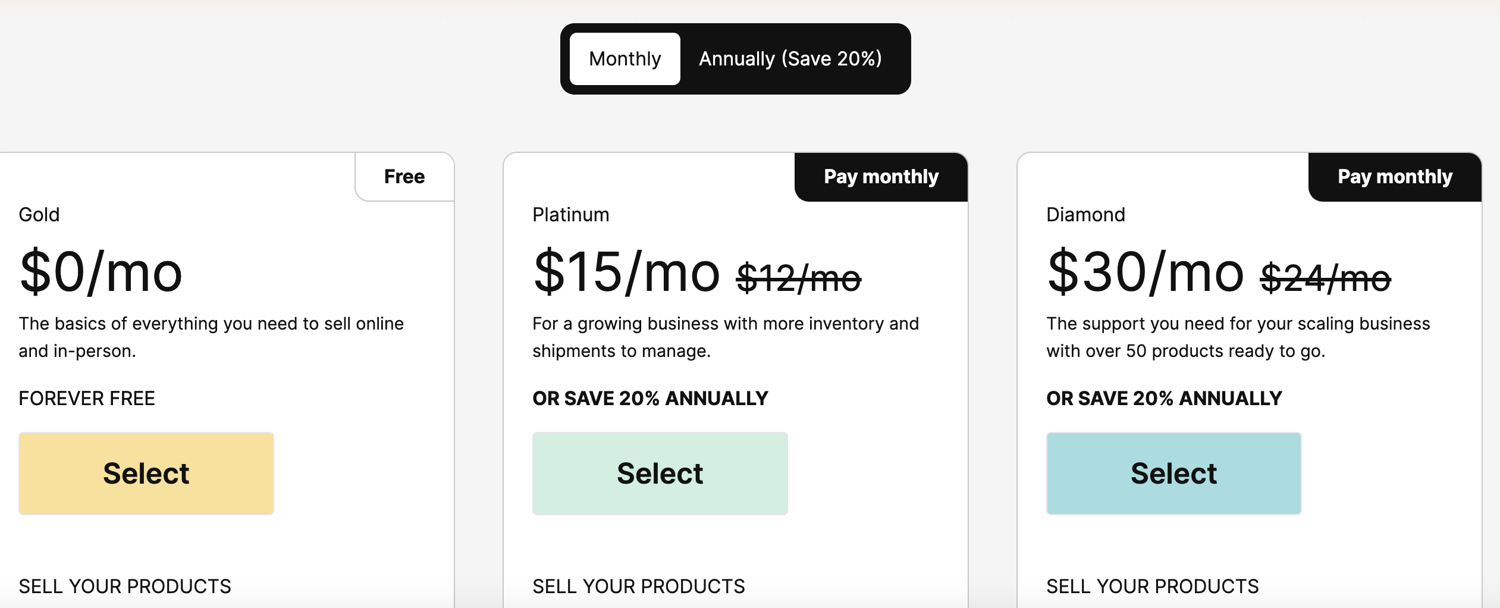The height and width of the screenshot is (608, 1500).
Task: Click the Gold plan title
Action: [x=39, y=215]
